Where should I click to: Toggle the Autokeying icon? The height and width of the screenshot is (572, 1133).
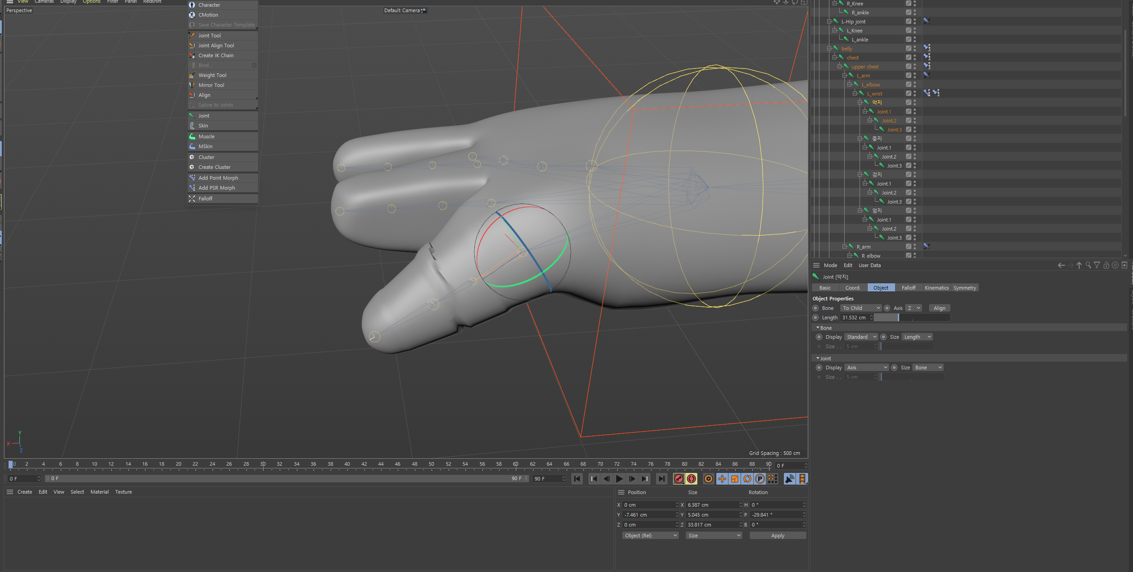[x=692, y=479]
